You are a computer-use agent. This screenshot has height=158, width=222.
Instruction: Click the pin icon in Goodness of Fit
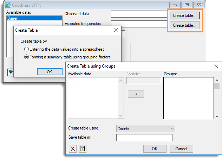pos(10,72)
